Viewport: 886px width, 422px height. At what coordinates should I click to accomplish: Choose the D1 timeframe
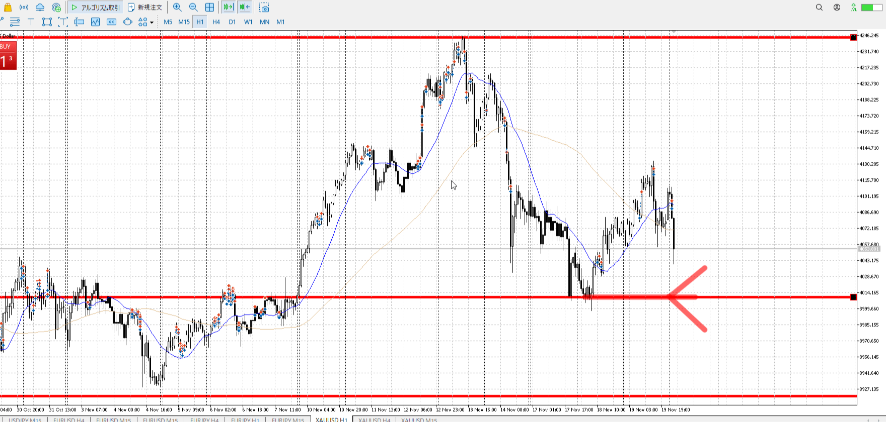(232, 22)
